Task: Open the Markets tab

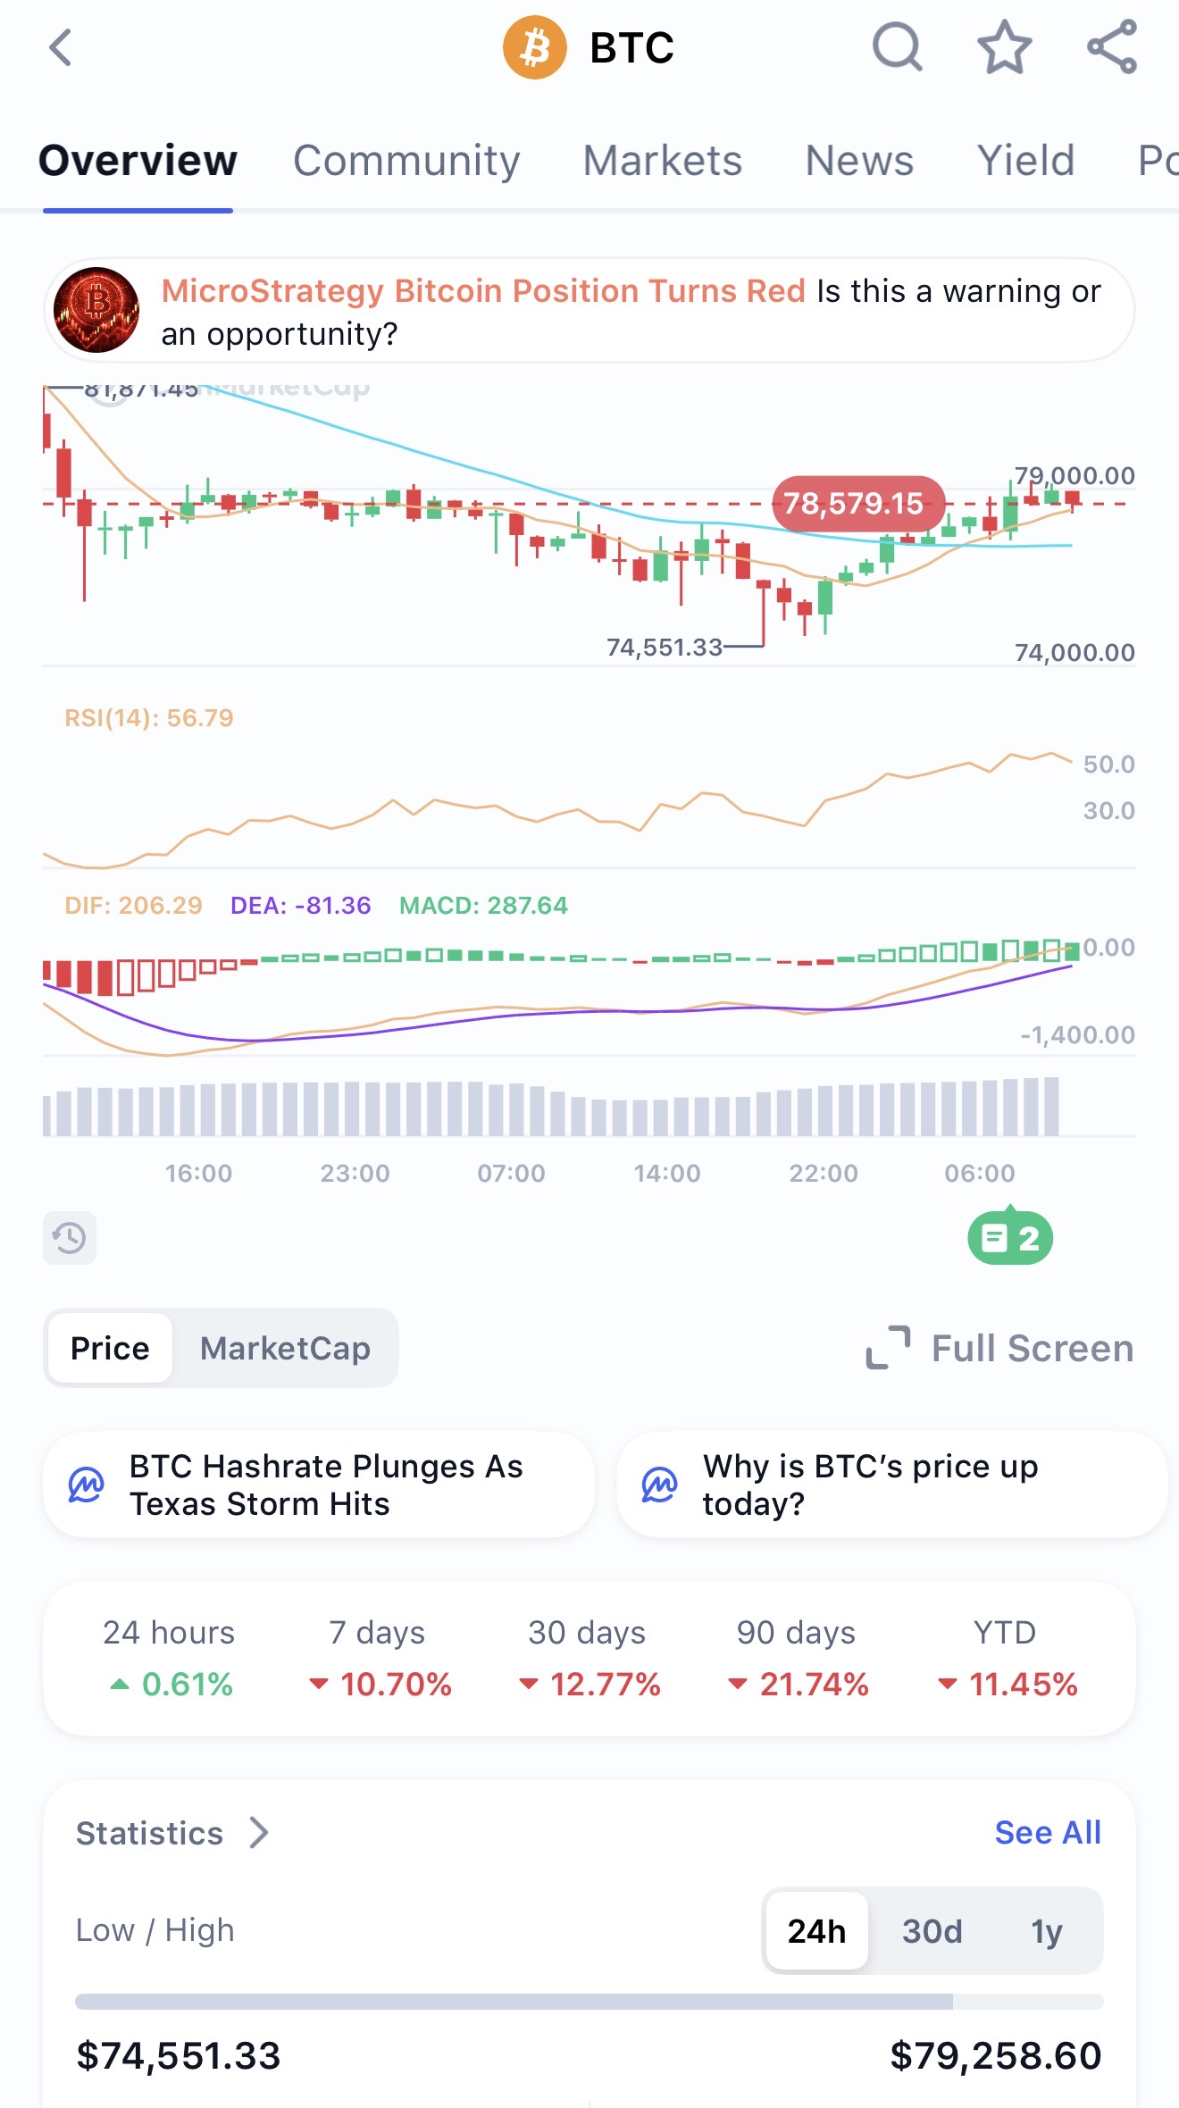Action: pyautogui.click(x=662, y=161)
